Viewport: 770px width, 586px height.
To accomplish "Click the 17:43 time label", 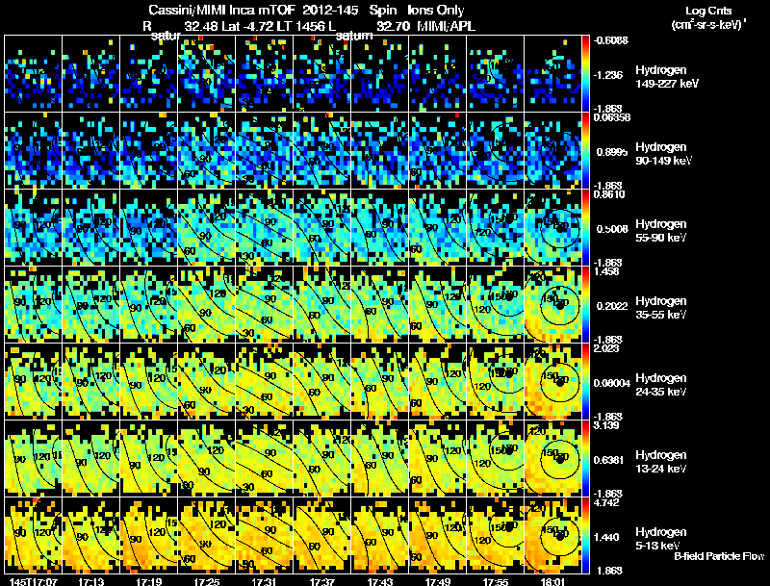I will pyautogui.click(x=379, y=581).
